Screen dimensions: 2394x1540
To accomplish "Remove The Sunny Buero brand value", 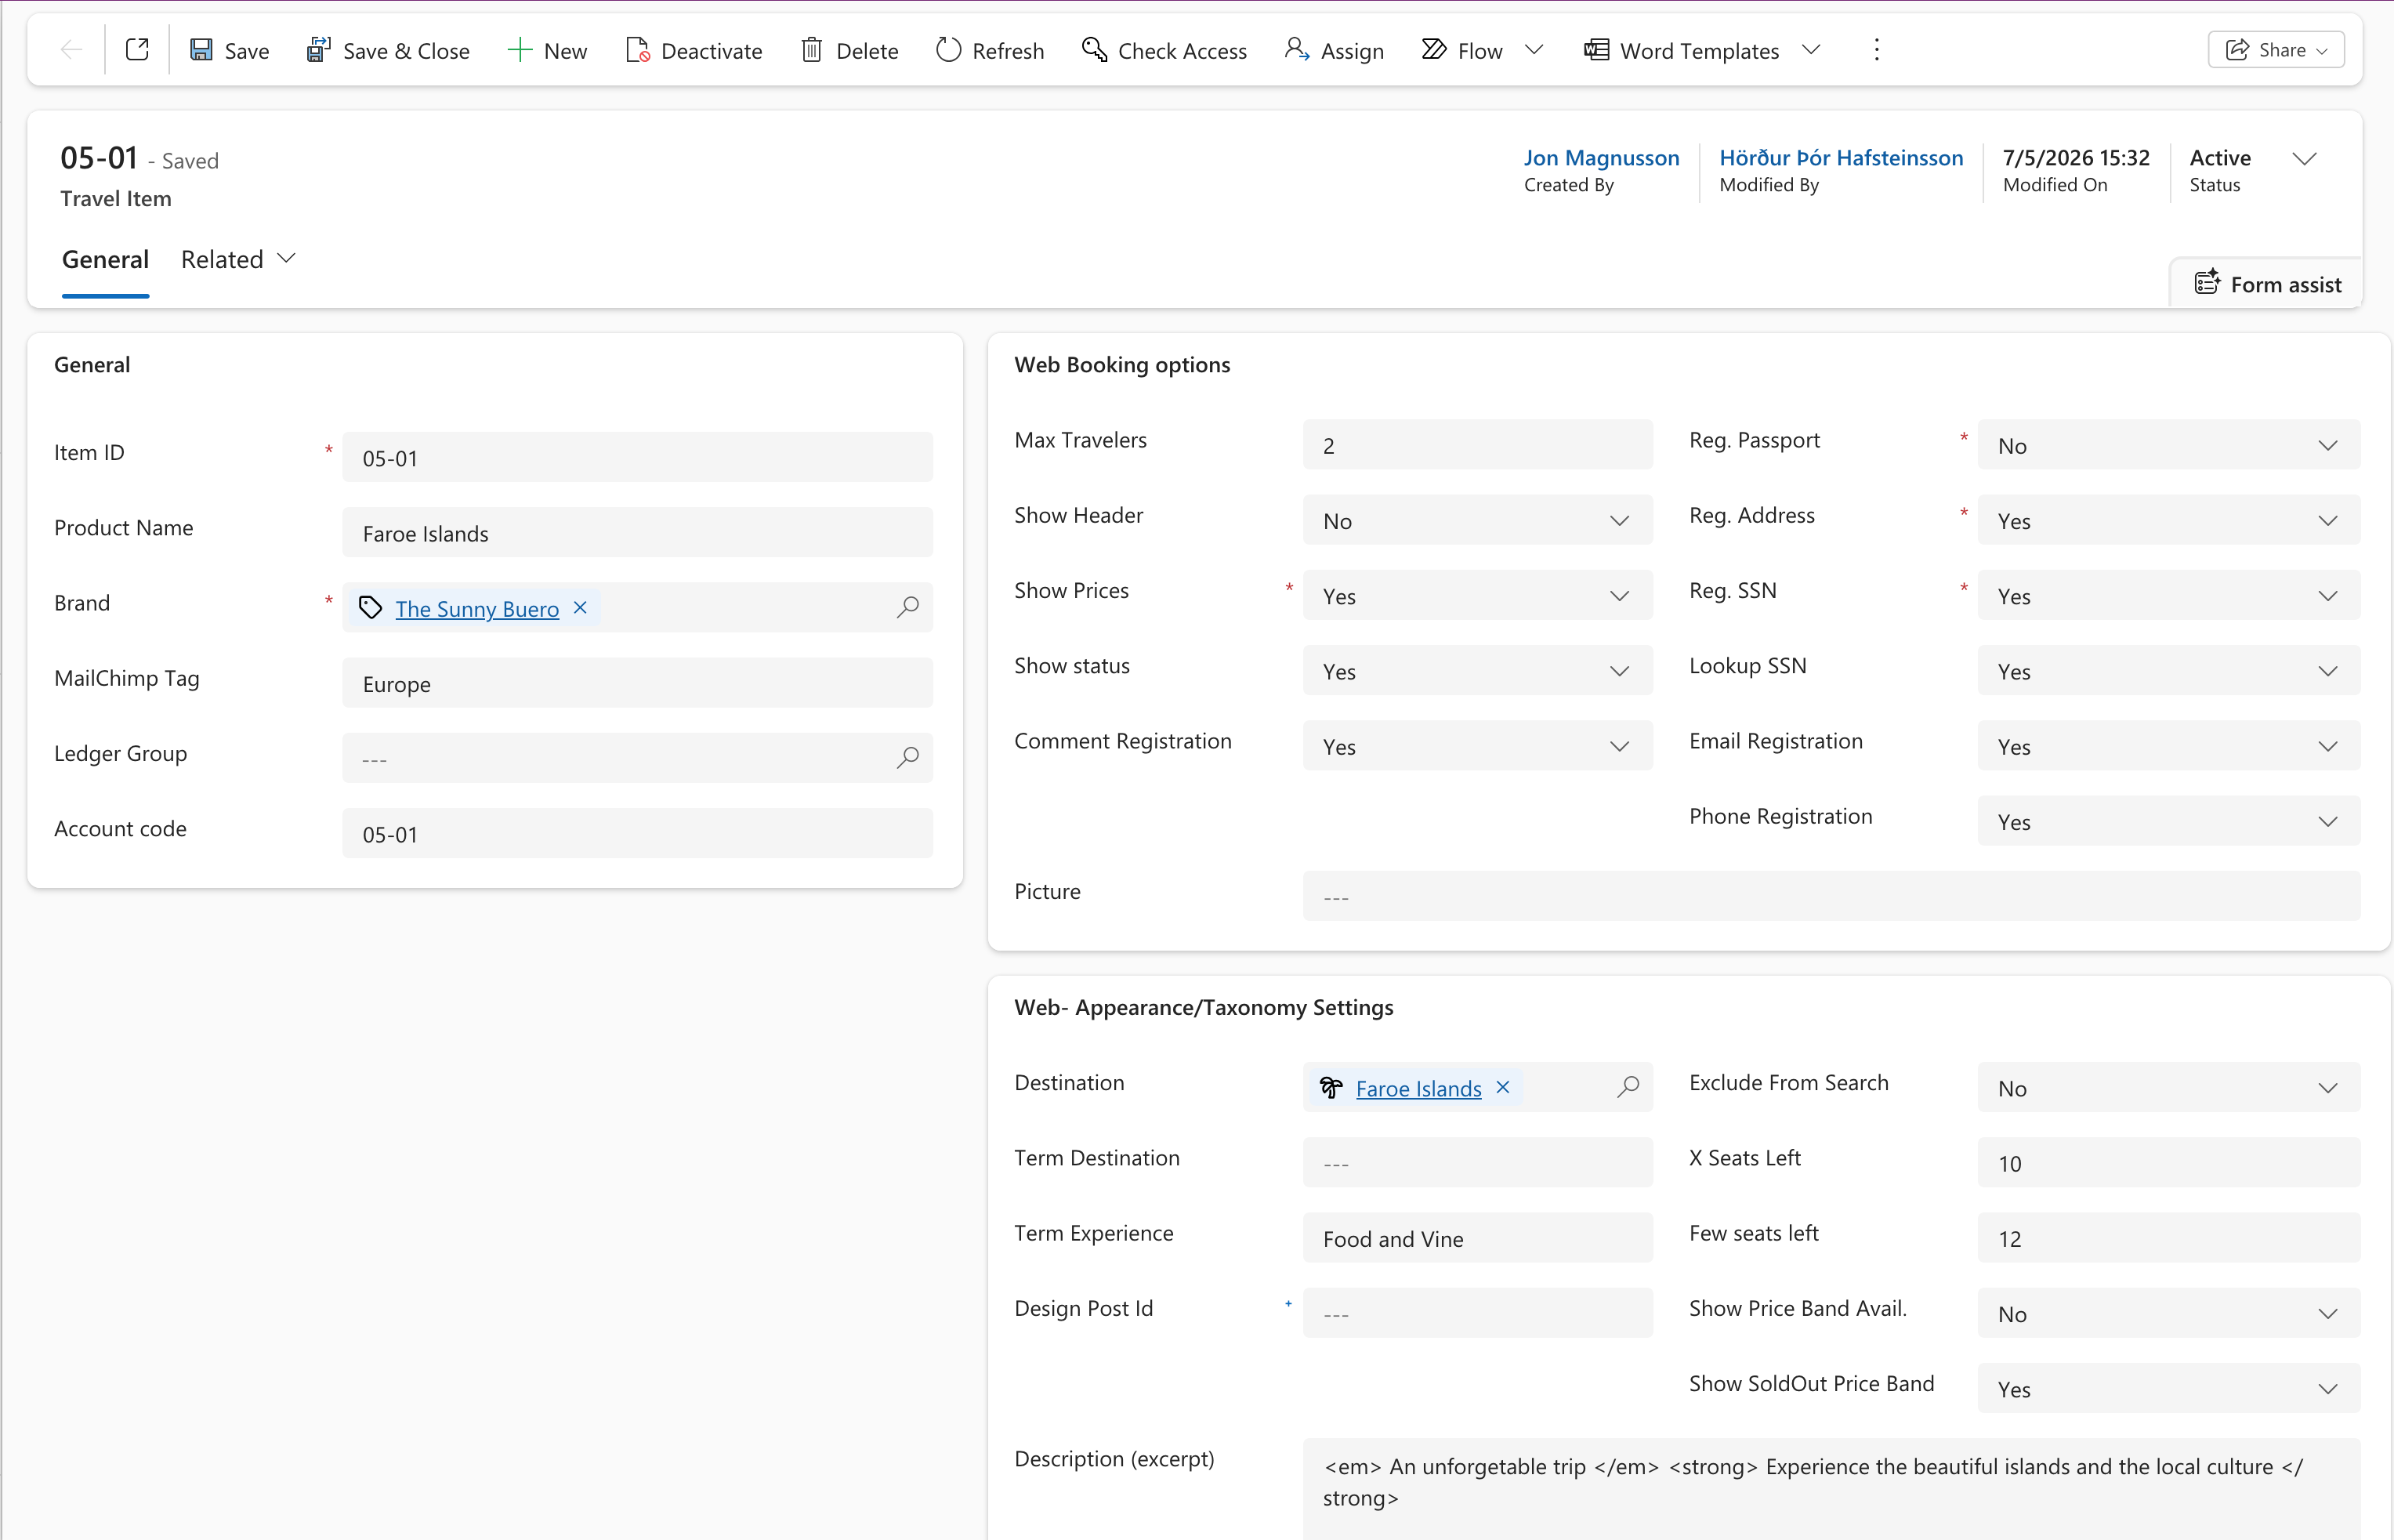I will [x=580, y=608].
